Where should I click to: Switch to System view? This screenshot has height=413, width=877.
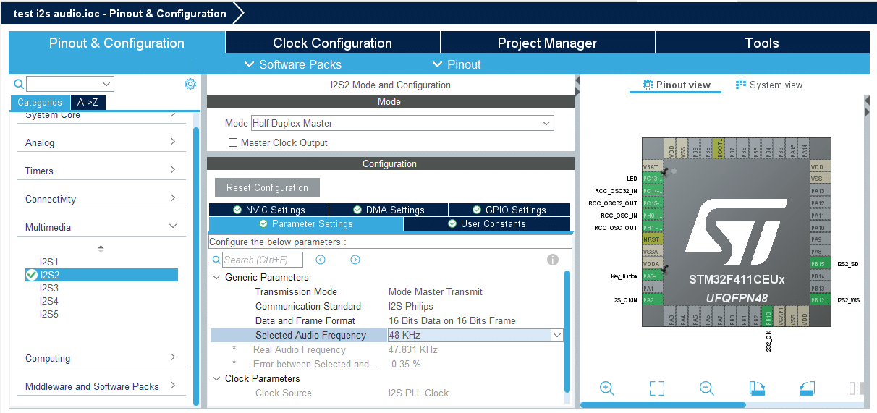tap(769, 85)
